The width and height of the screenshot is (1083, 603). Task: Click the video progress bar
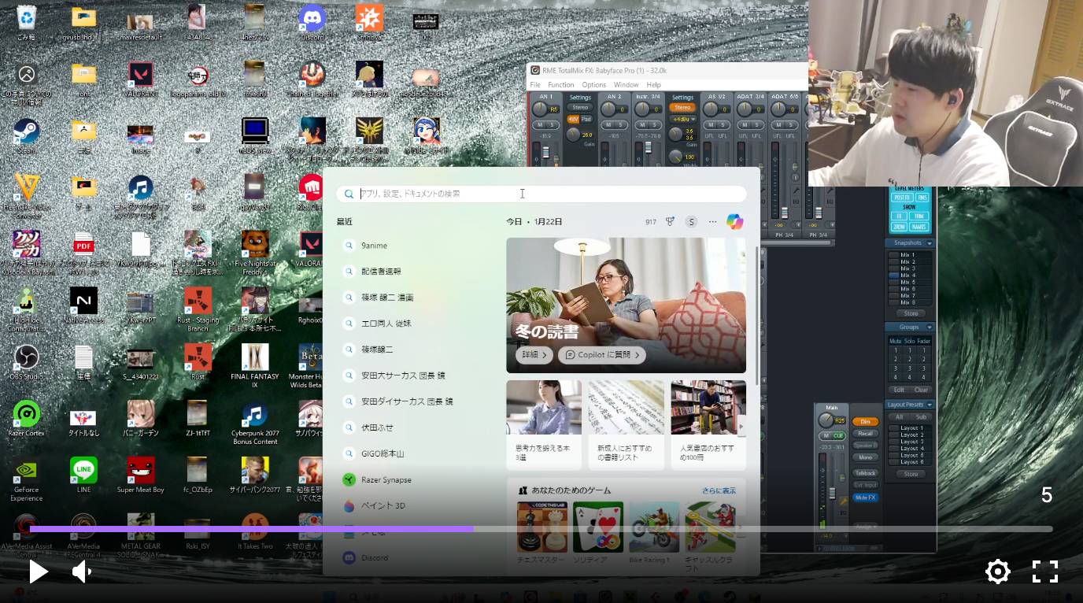click(541, 529)
